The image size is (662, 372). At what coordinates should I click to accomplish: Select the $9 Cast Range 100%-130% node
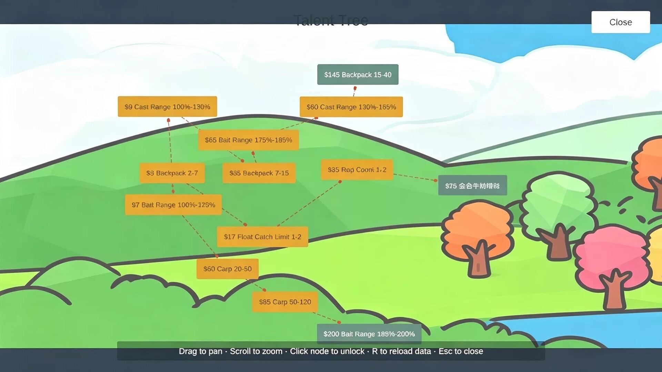167,106
